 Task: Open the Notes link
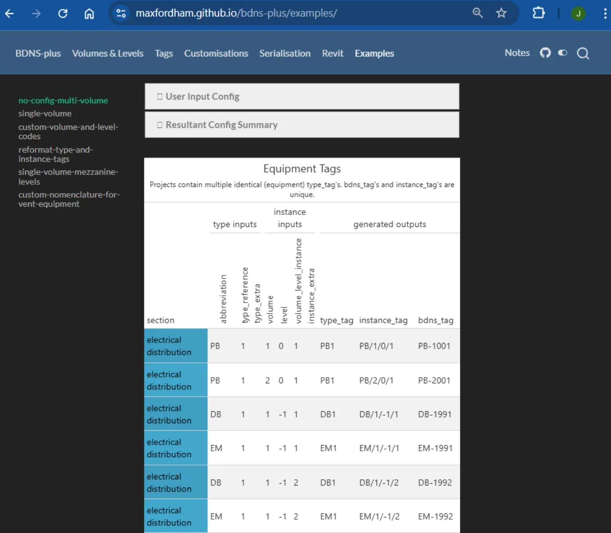[517, 53]
